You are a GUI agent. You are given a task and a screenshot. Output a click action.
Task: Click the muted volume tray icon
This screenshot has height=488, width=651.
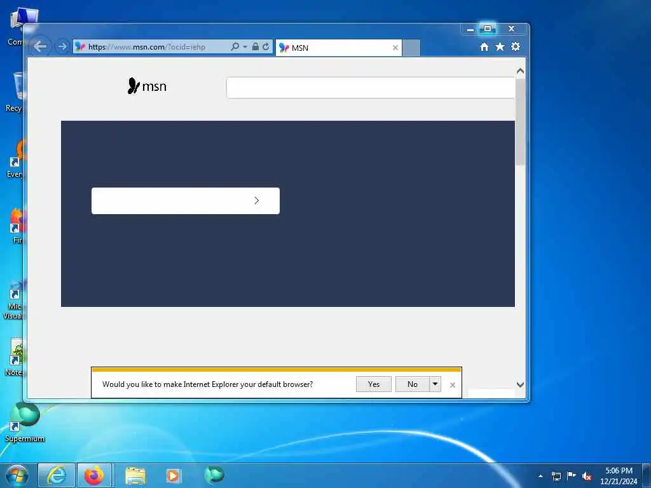(587, 477)
